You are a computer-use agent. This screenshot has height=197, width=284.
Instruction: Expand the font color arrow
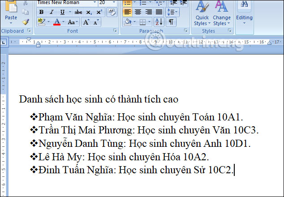point(64,22)
